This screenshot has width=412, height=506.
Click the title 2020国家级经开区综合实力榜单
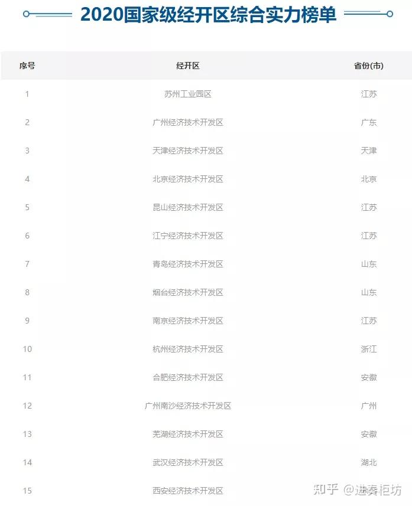208,15
